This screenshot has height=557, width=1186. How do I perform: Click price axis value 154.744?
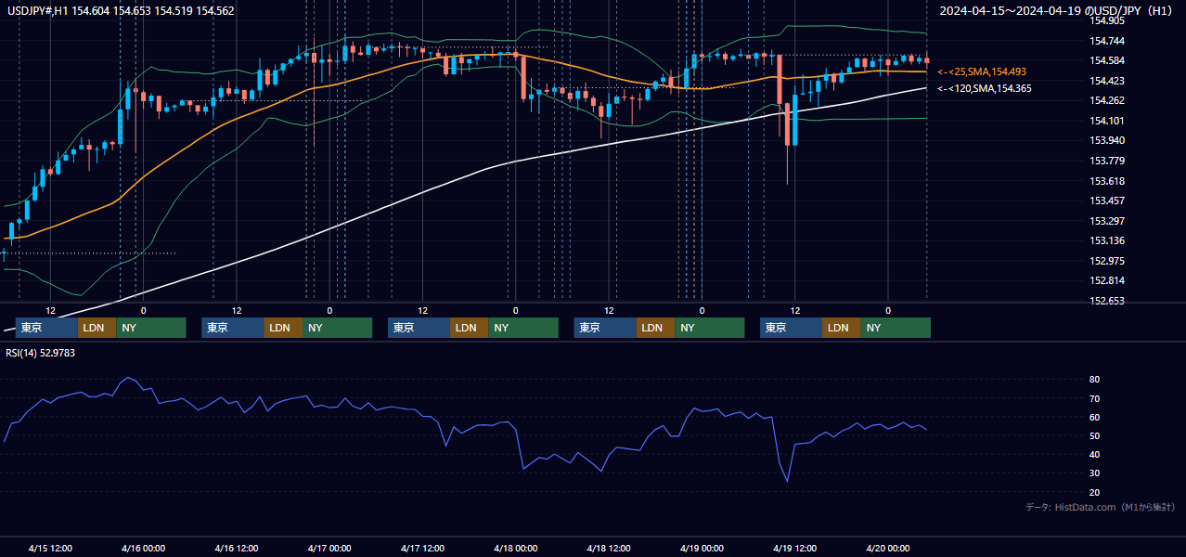pyautogui.click(x=1107, y=41)
